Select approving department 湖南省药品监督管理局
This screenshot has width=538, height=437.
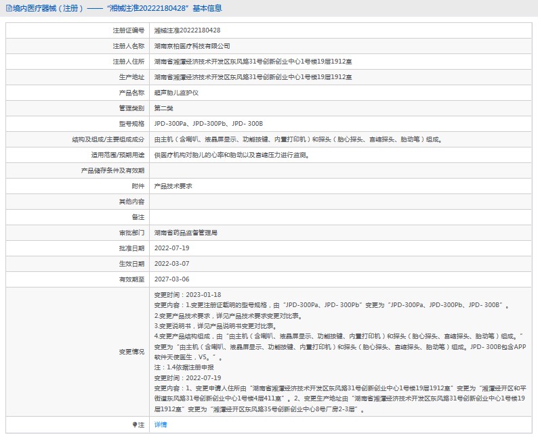pyautogui.click(x=186, y=233)
